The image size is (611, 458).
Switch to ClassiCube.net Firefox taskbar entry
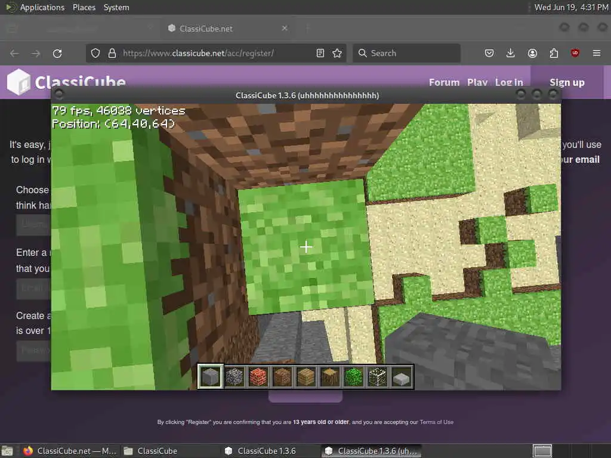(x=70, y=451)
